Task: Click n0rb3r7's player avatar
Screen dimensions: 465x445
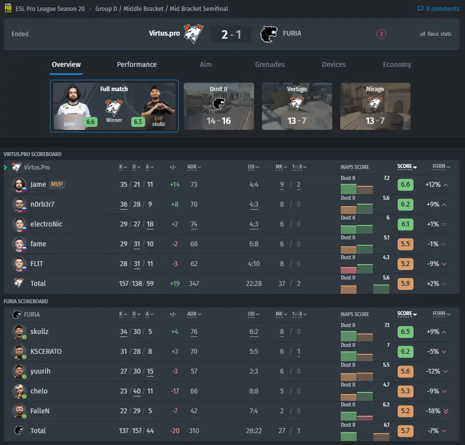Action: [19, 204]
